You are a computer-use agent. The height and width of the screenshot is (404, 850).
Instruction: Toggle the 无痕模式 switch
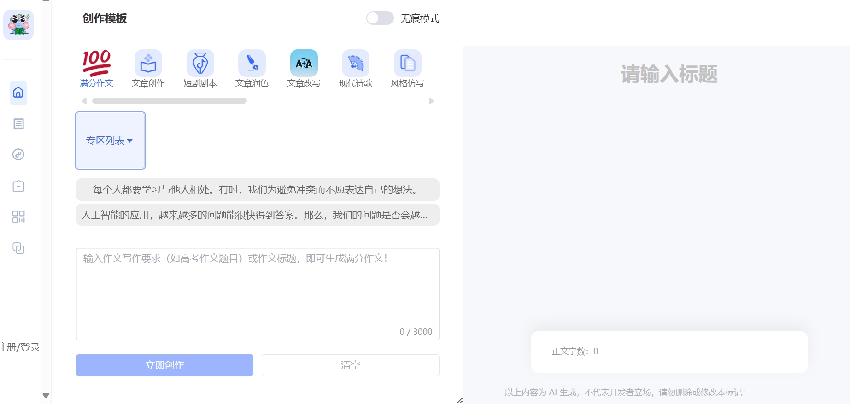point(380,18)
